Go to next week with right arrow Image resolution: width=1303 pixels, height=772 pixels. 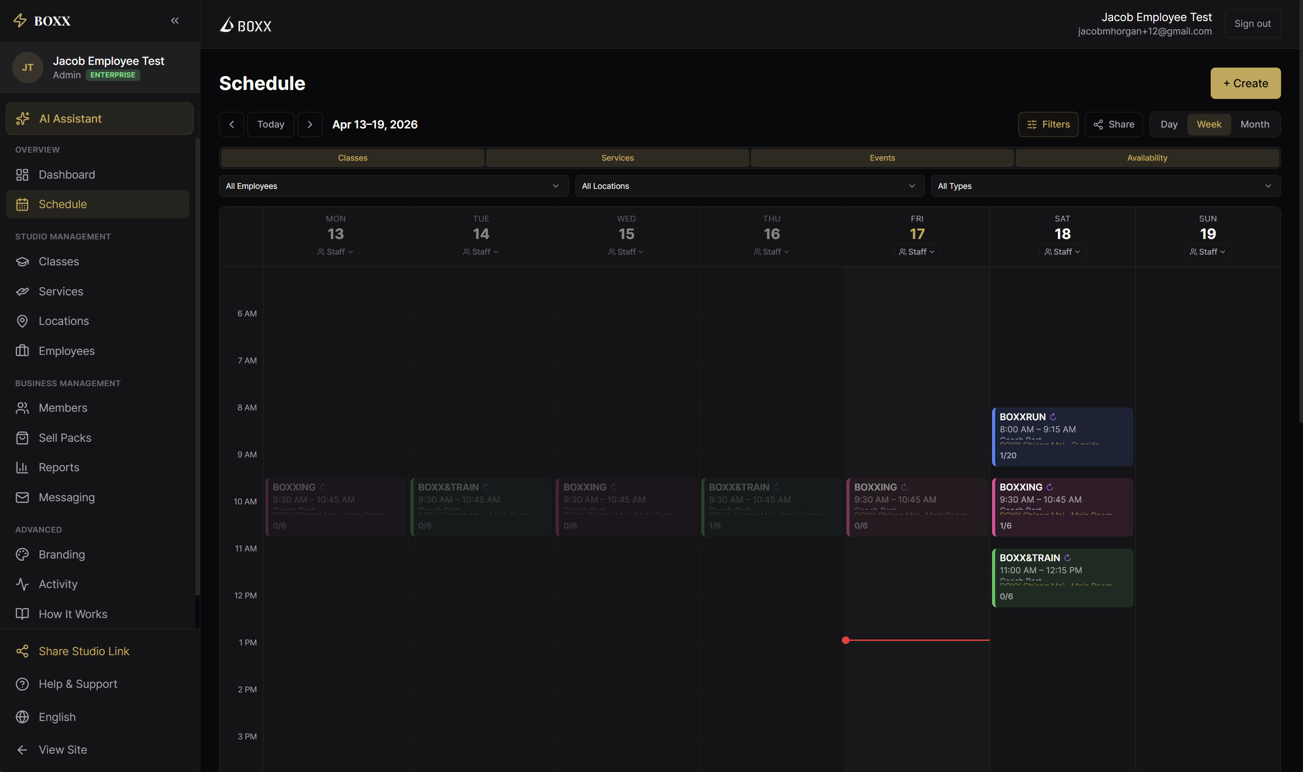(310, 124)
